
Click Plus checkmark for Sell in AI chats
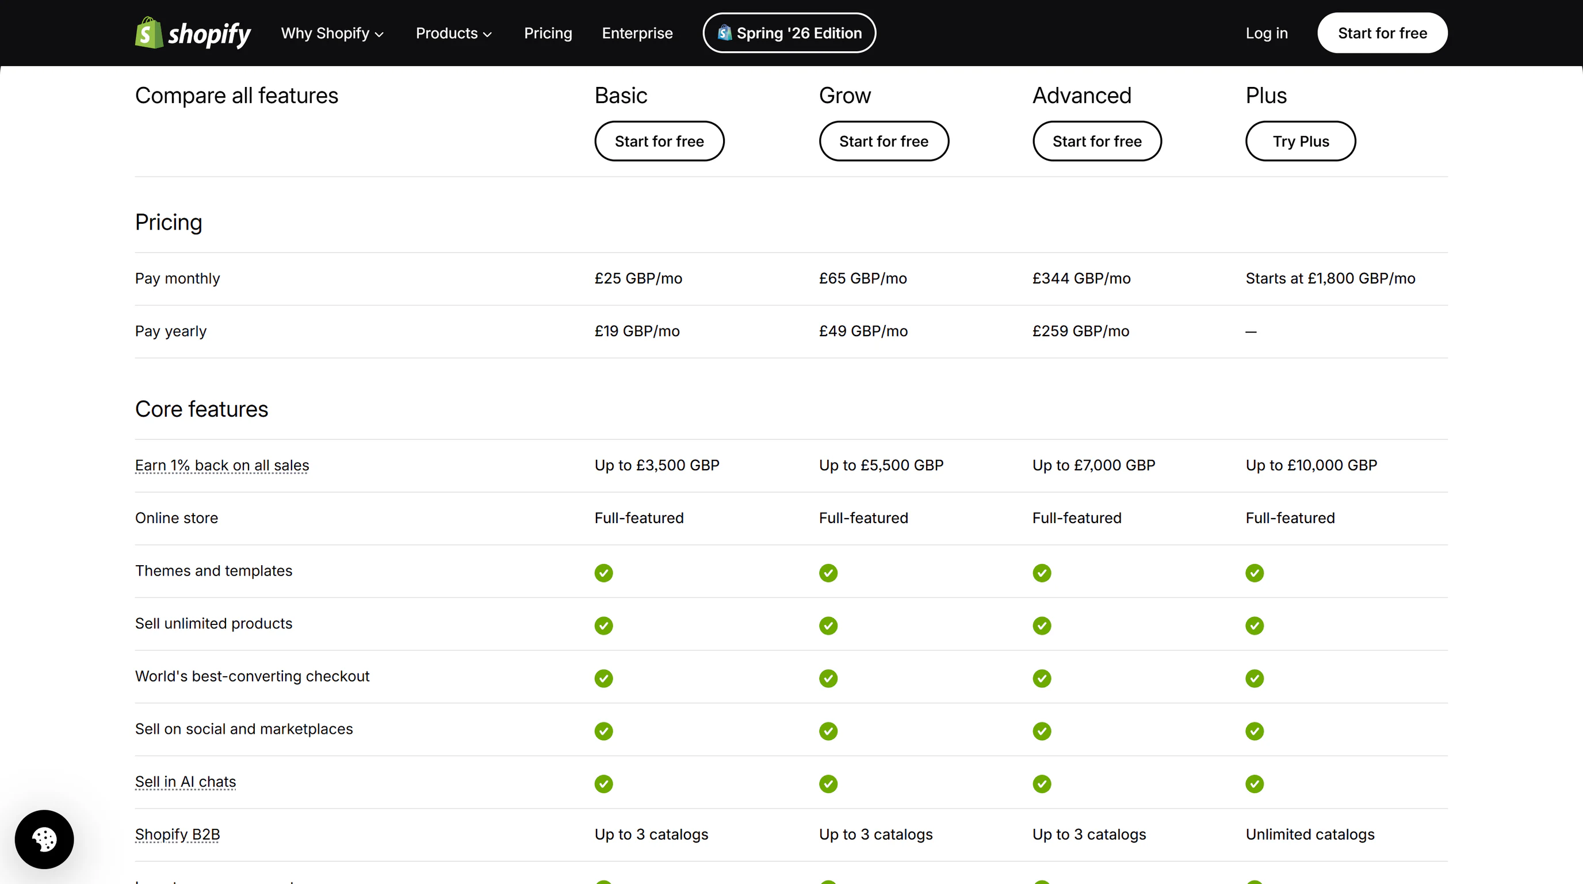tap(1255, 784)
